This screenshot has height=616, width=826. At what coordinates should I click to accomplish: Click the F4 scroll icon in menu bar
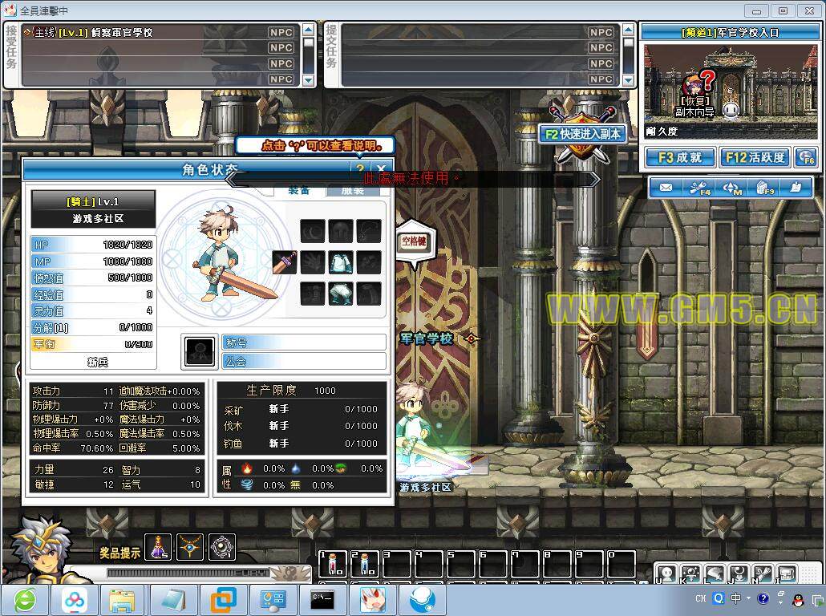[698, 188]
